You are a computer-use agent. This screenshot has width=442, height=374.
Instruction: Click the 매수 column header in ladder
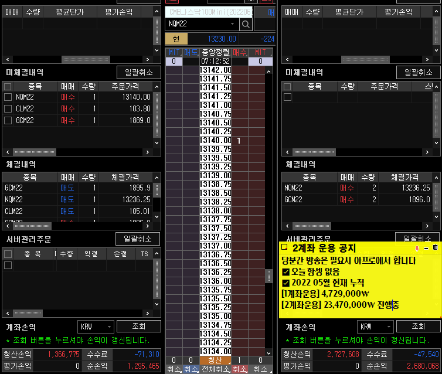[x=240, y=52]
